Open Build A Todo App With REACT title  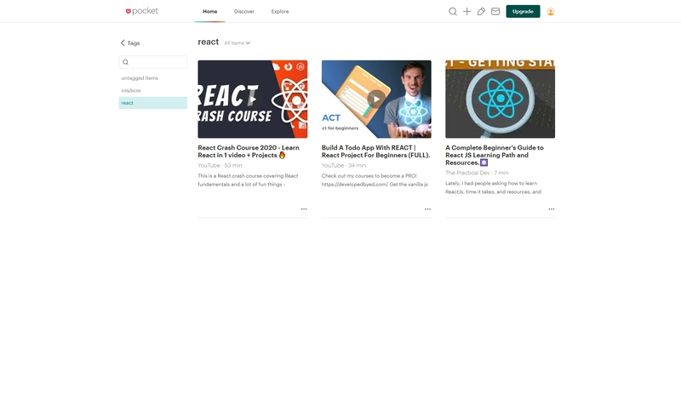(x=375, y=151)
